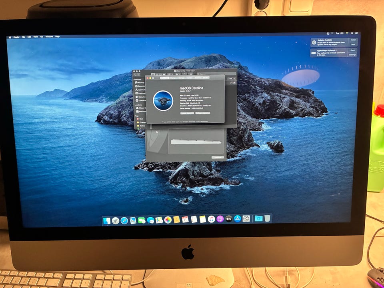
Task: Choose Later on Updates Available notification
Action: click(353, 44)
